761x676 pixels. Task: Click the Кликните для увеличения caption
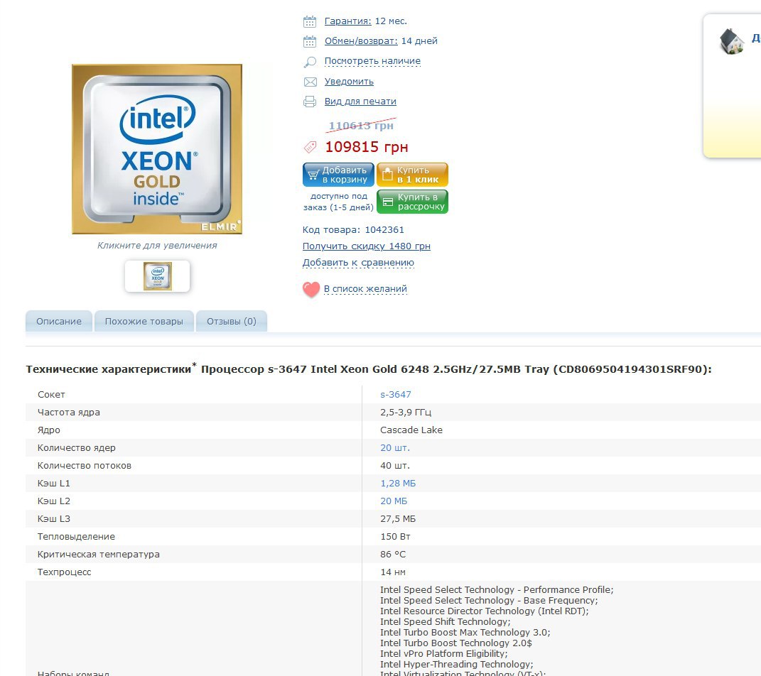pos(157,246)
